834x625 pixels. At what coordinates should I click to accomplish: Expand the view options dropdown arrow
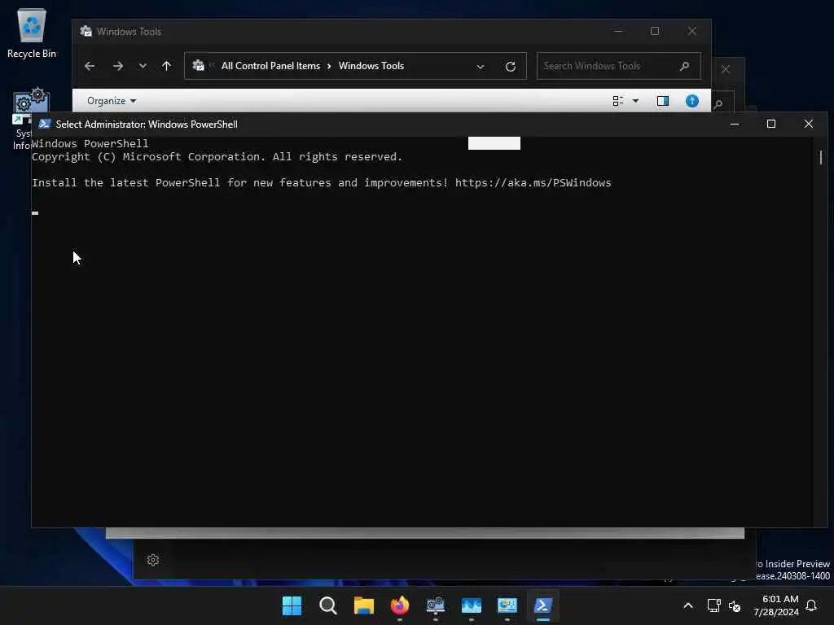[x=635, y=101]
